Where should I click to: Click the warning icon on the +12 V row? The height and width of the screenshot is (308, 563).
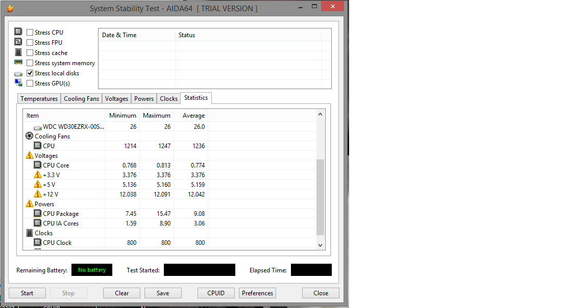38,194
